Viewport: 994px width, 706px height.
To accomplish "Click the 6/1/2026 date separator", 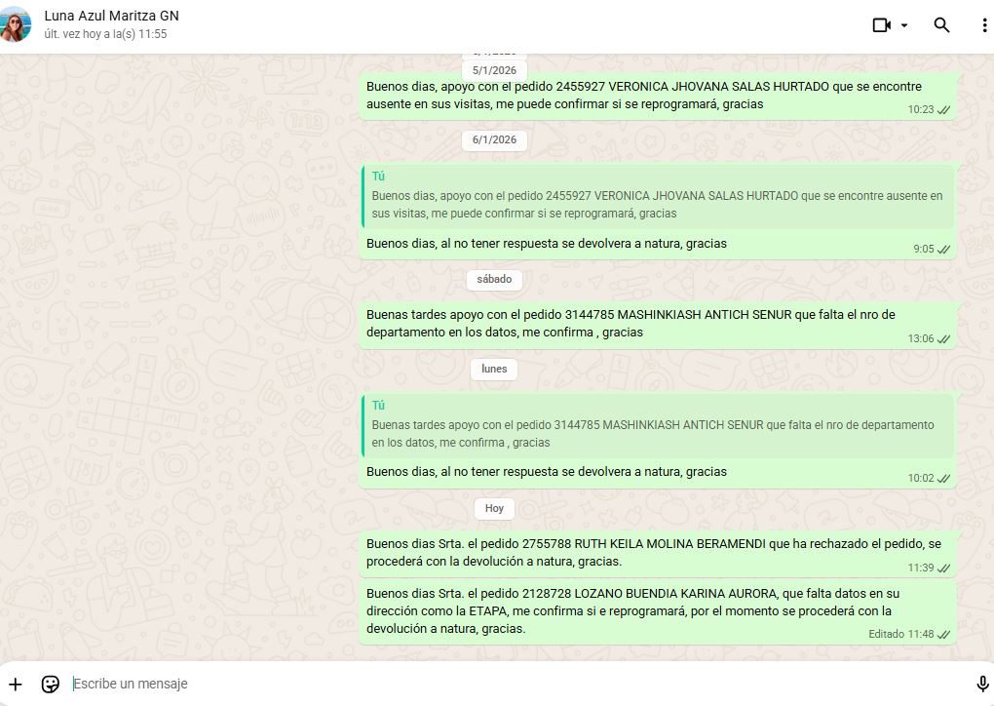I will (494, 139).
